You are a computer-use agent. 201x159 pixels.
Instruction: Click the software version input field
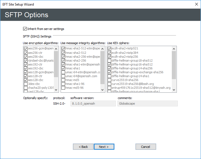[93, 104]
